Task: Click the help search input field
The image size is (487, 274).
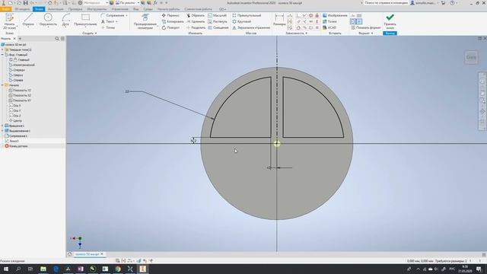Action: [x=386, y=3]
